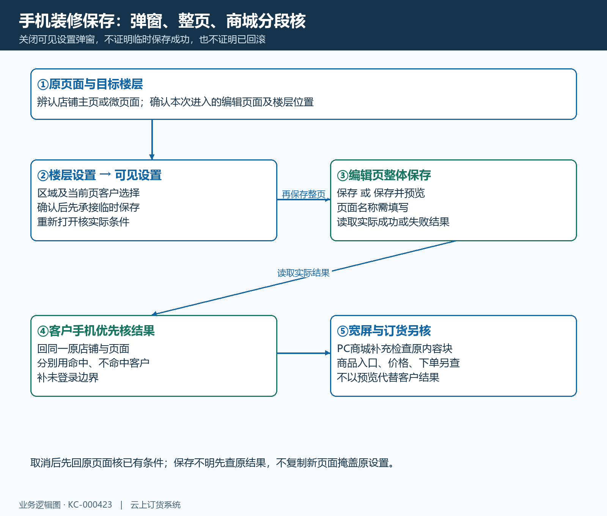
Task: Click the line 补未登录边界
Action: point(68,378)
